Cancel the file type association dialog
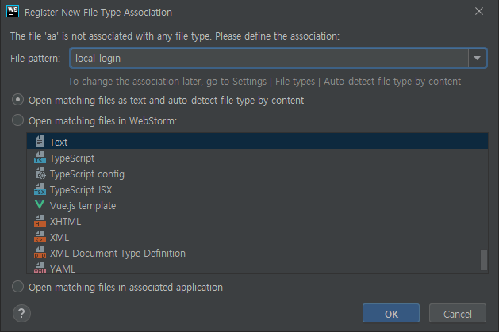Screen dimensions: 499x332 coord(457,314)
